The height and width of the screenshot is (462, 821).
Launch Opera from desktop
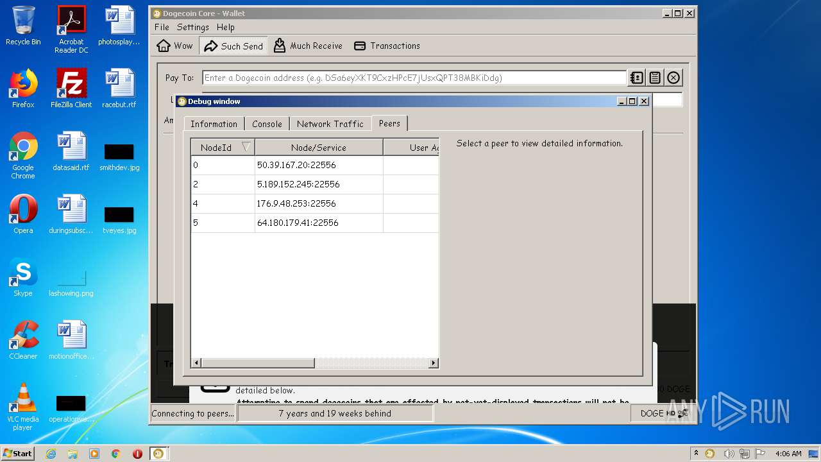pyautogui.click(x=23, y=214)
